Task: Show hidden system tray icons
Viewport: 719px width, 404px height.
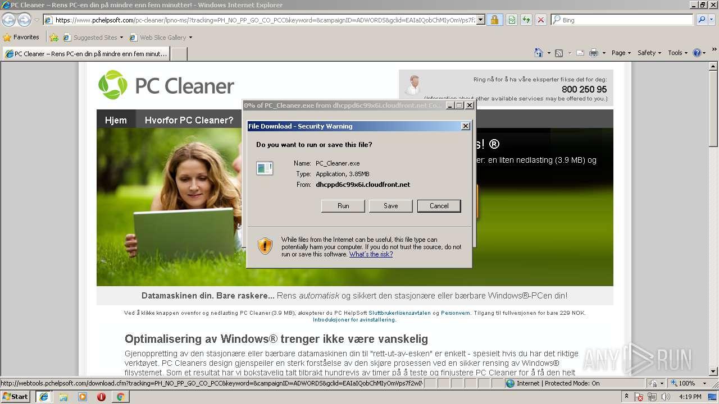Action: 627,397
